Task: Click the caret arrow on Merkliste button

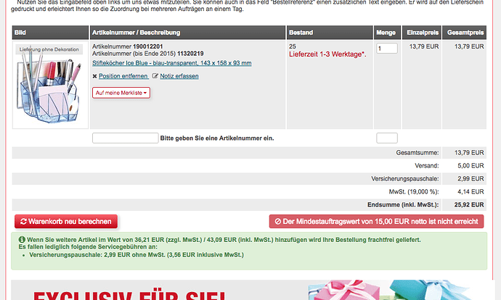Action: 145,93
